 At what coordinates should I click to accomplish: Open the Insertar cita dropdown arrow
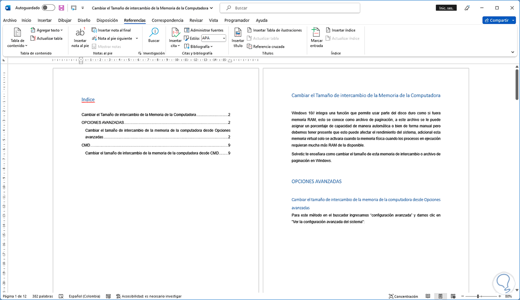click(x=179, y=46)
